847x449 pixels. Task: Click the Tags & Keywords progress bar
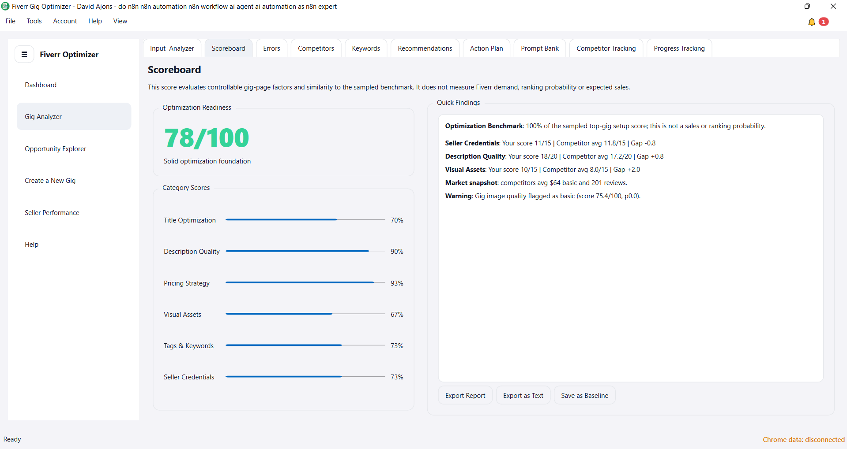click(x=305, y=345)
